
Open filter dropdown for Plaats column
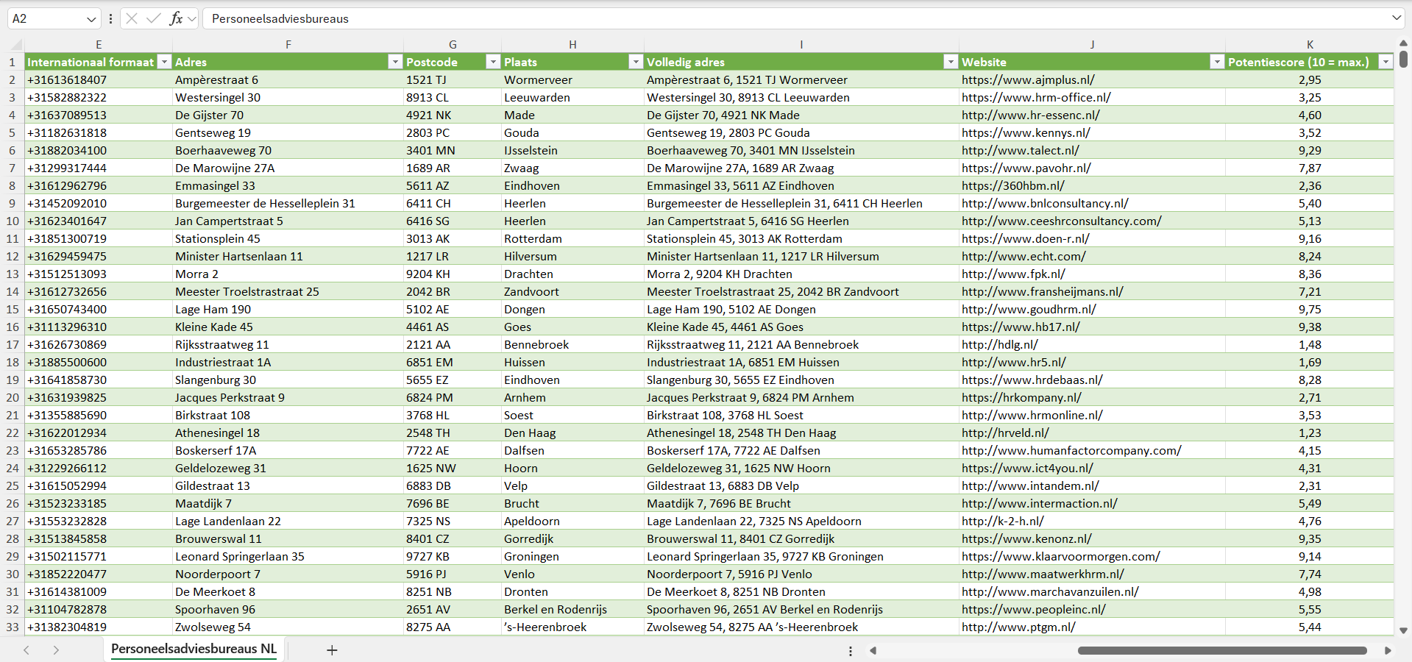pyautogui.click(x=636, y=62)
